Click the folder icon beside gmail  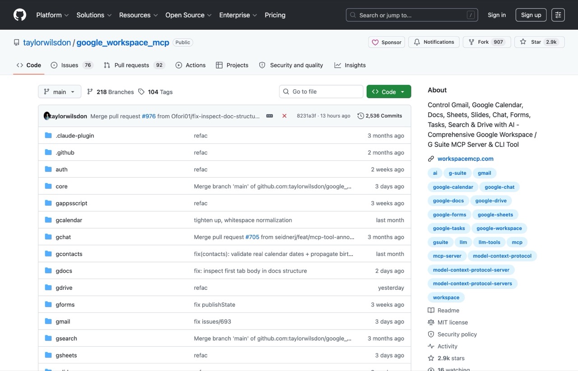(48, 321)
